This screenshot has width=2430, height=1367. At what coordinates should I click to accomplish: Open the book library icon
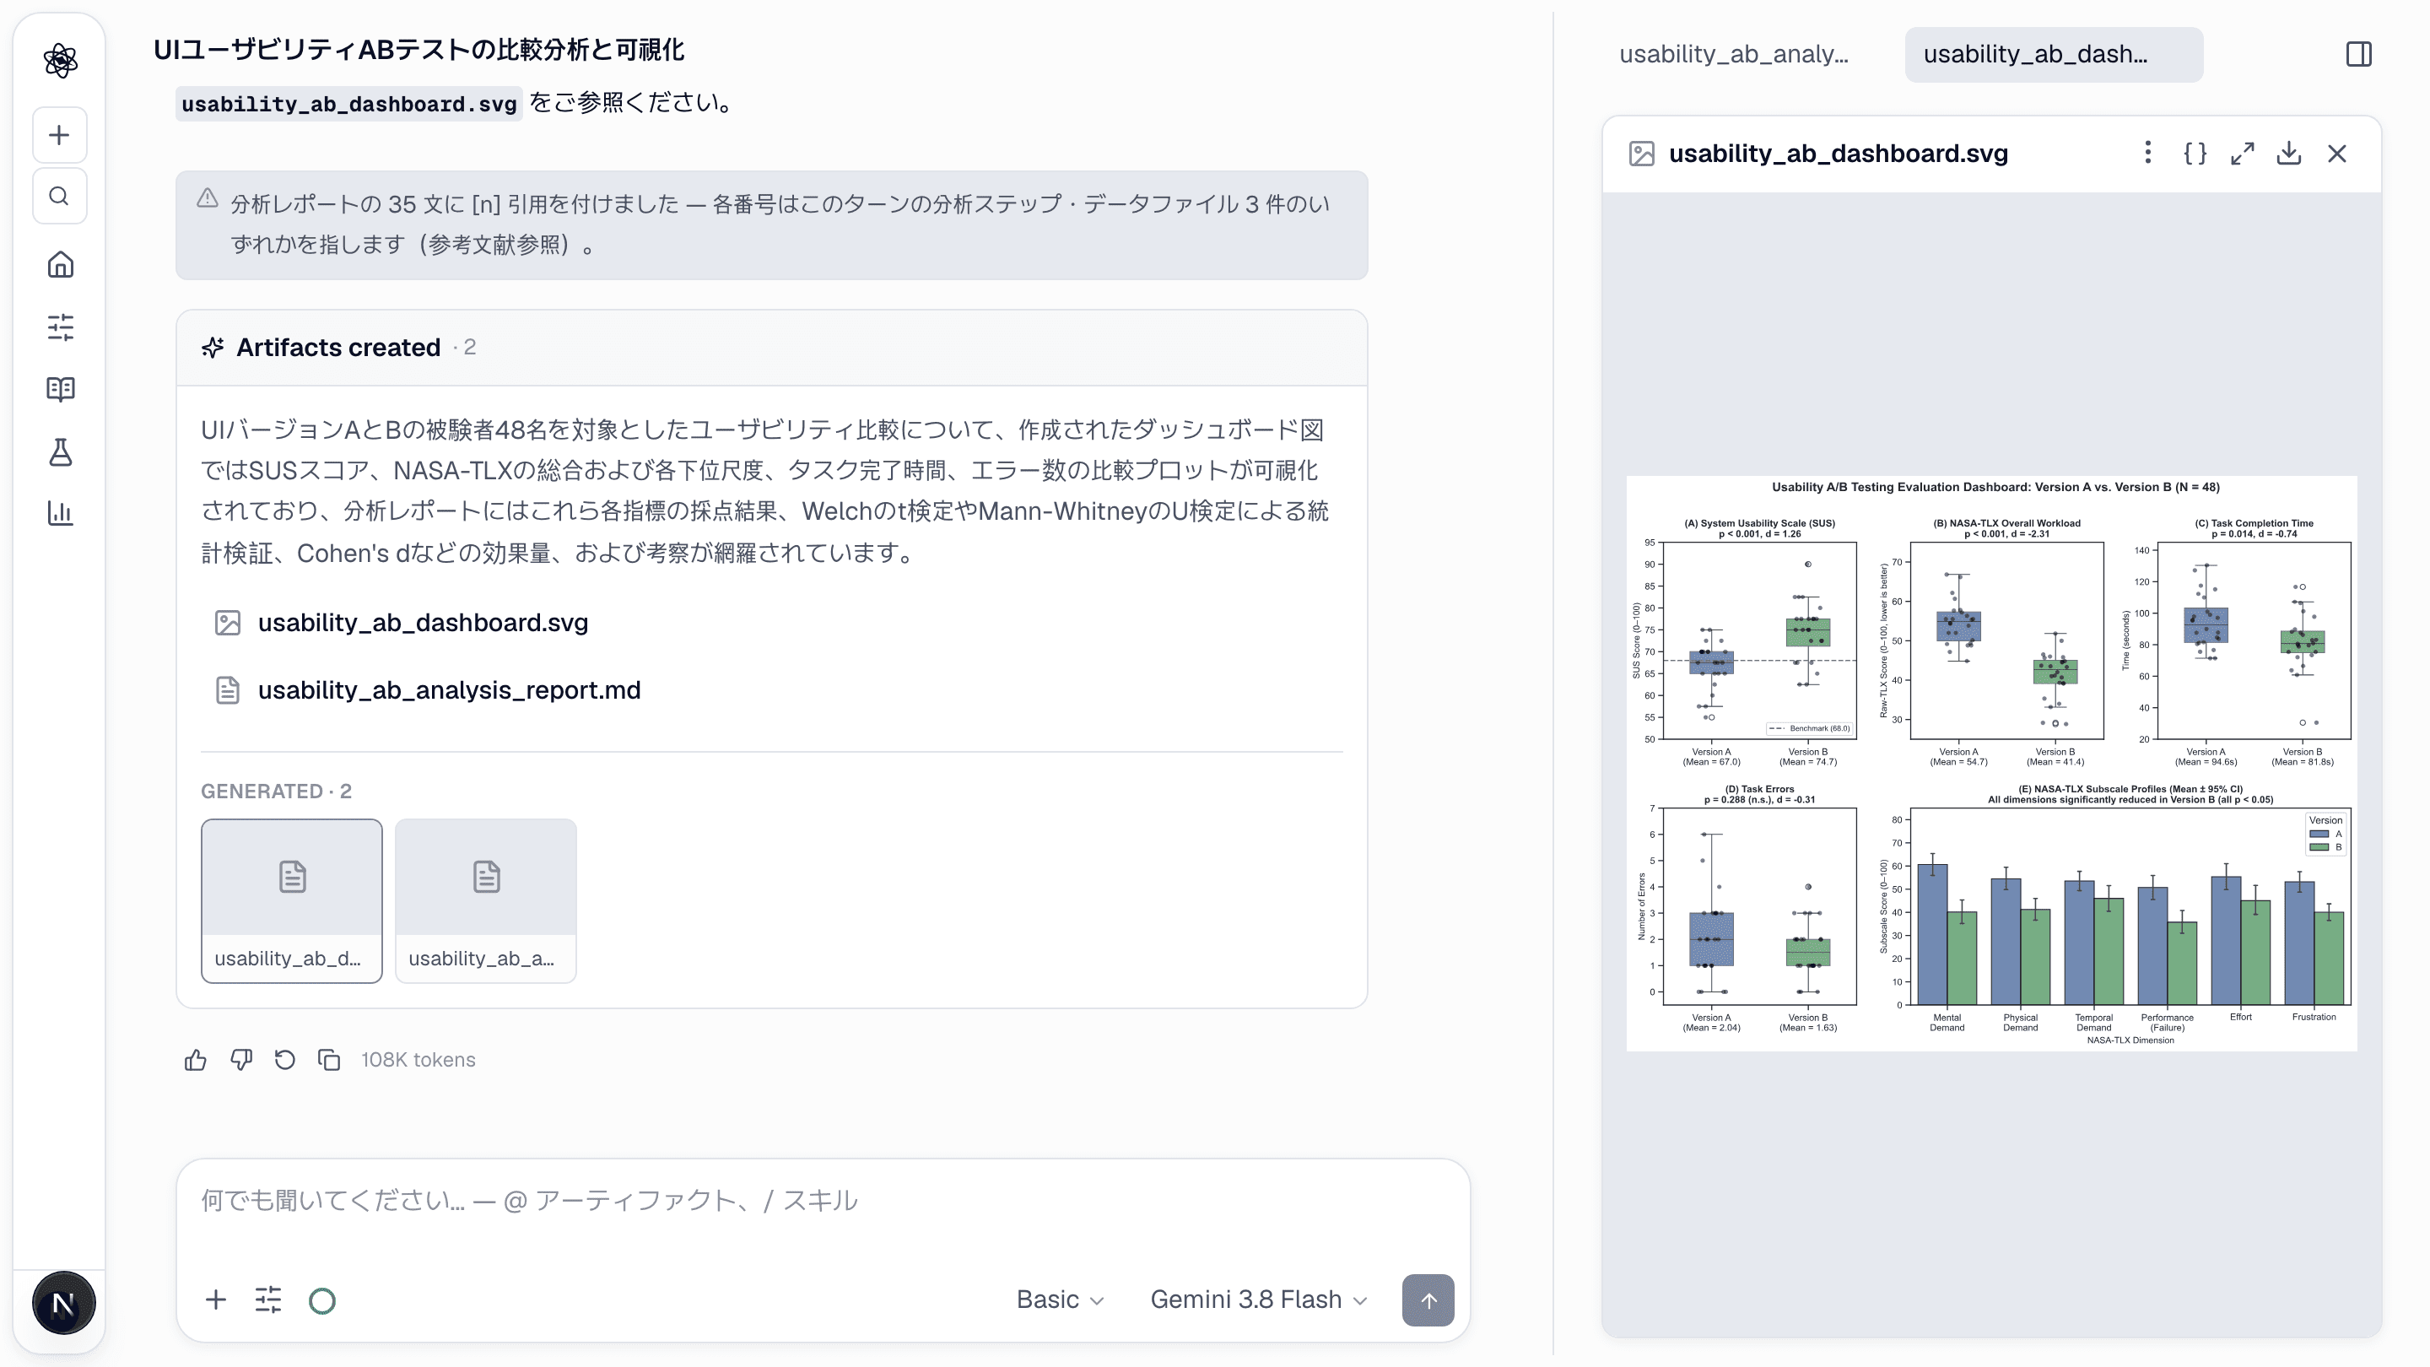point(61,389)
